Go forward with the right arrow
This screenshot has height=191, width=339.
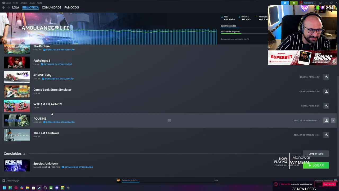[8, 7]
